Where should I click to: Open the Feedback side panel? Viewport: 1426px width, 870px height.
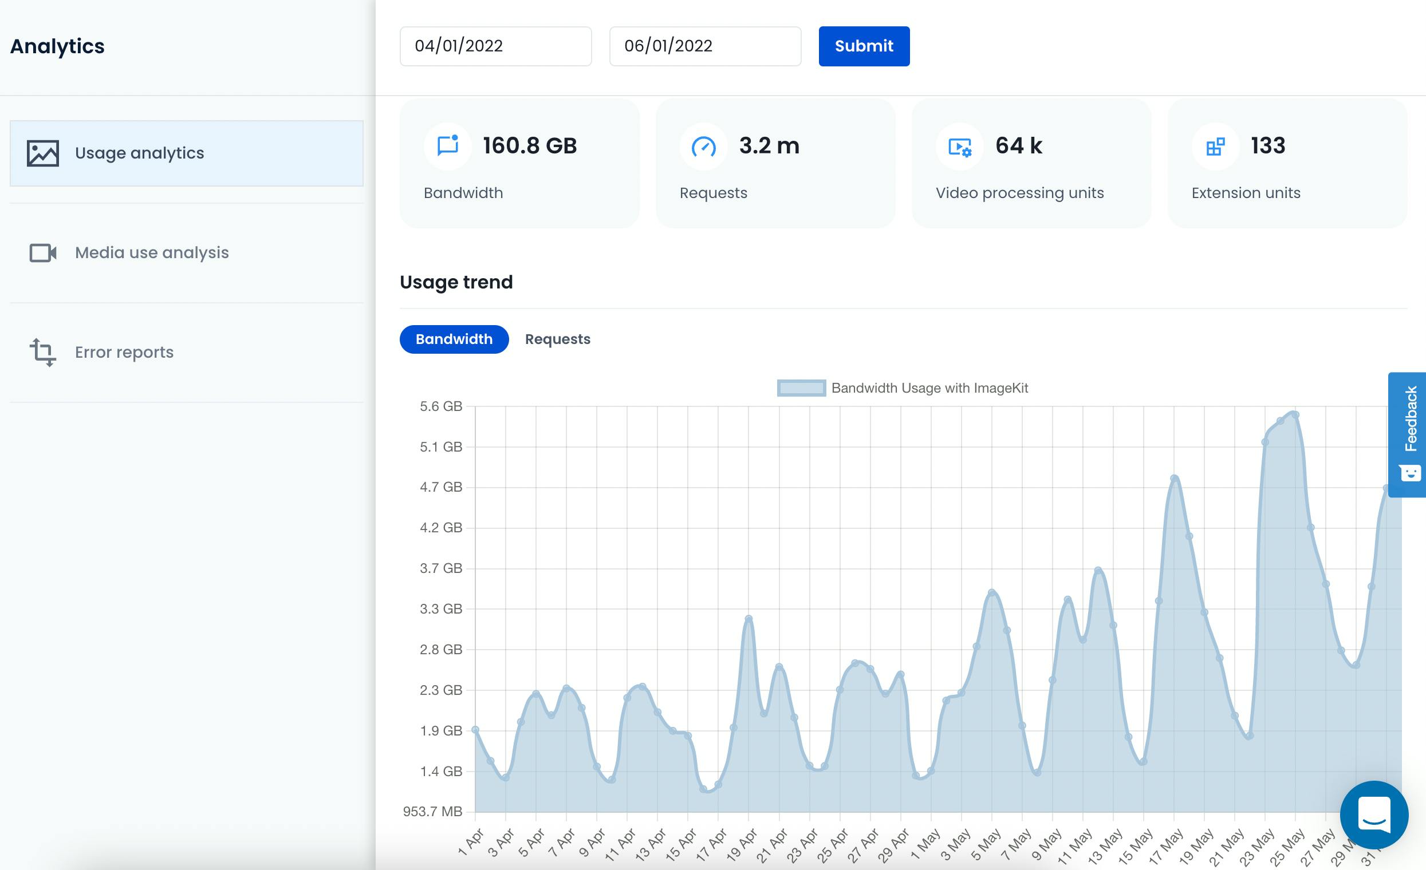click(x=1411, y=420)
